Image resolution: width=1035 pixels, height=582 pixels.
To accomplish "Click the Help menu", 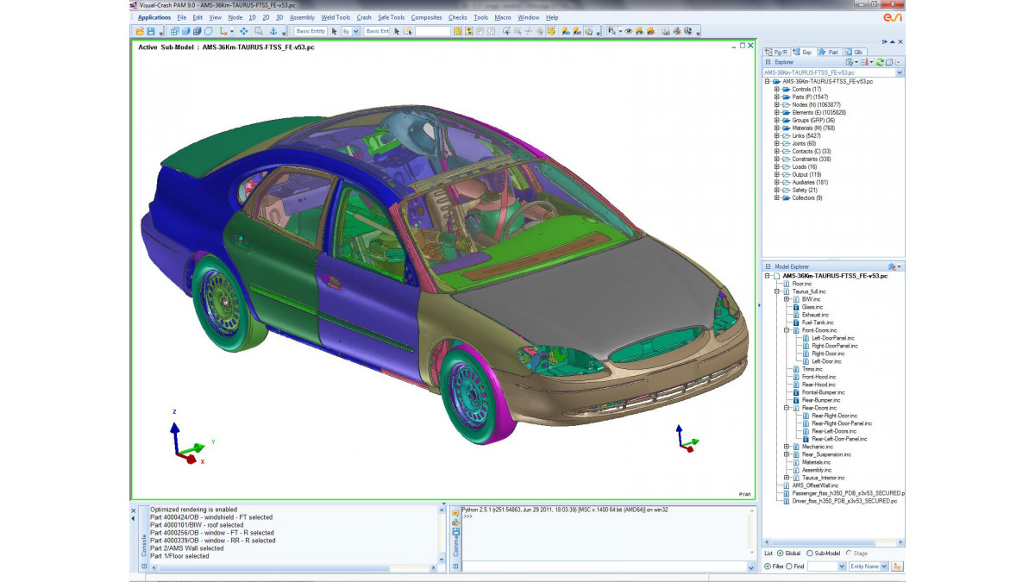I will tap(552, 17).
